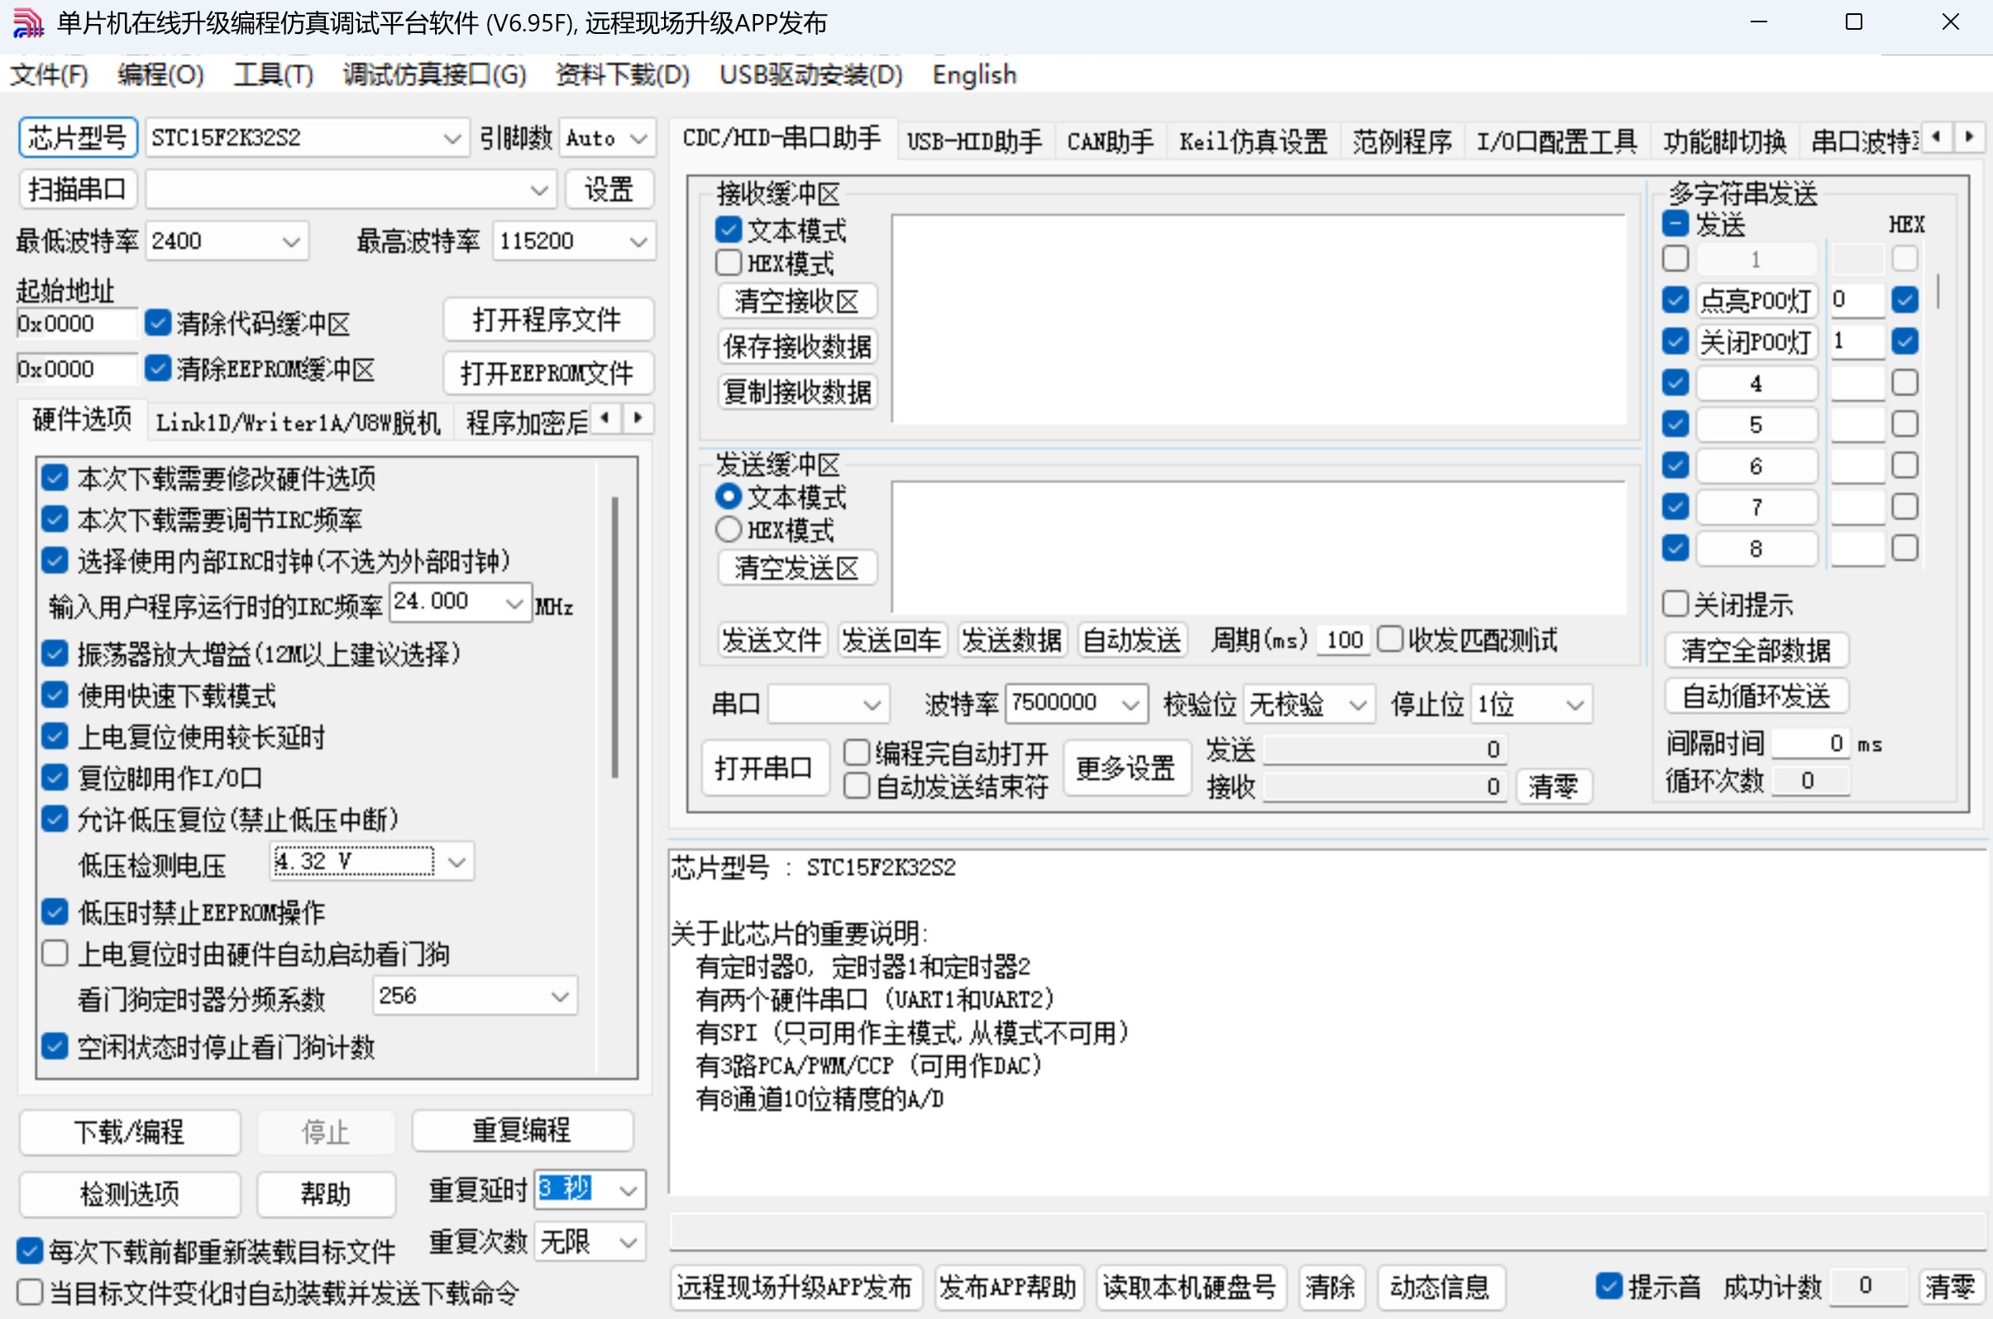Click 打开EEPROM文件 button

click(547, 373)
